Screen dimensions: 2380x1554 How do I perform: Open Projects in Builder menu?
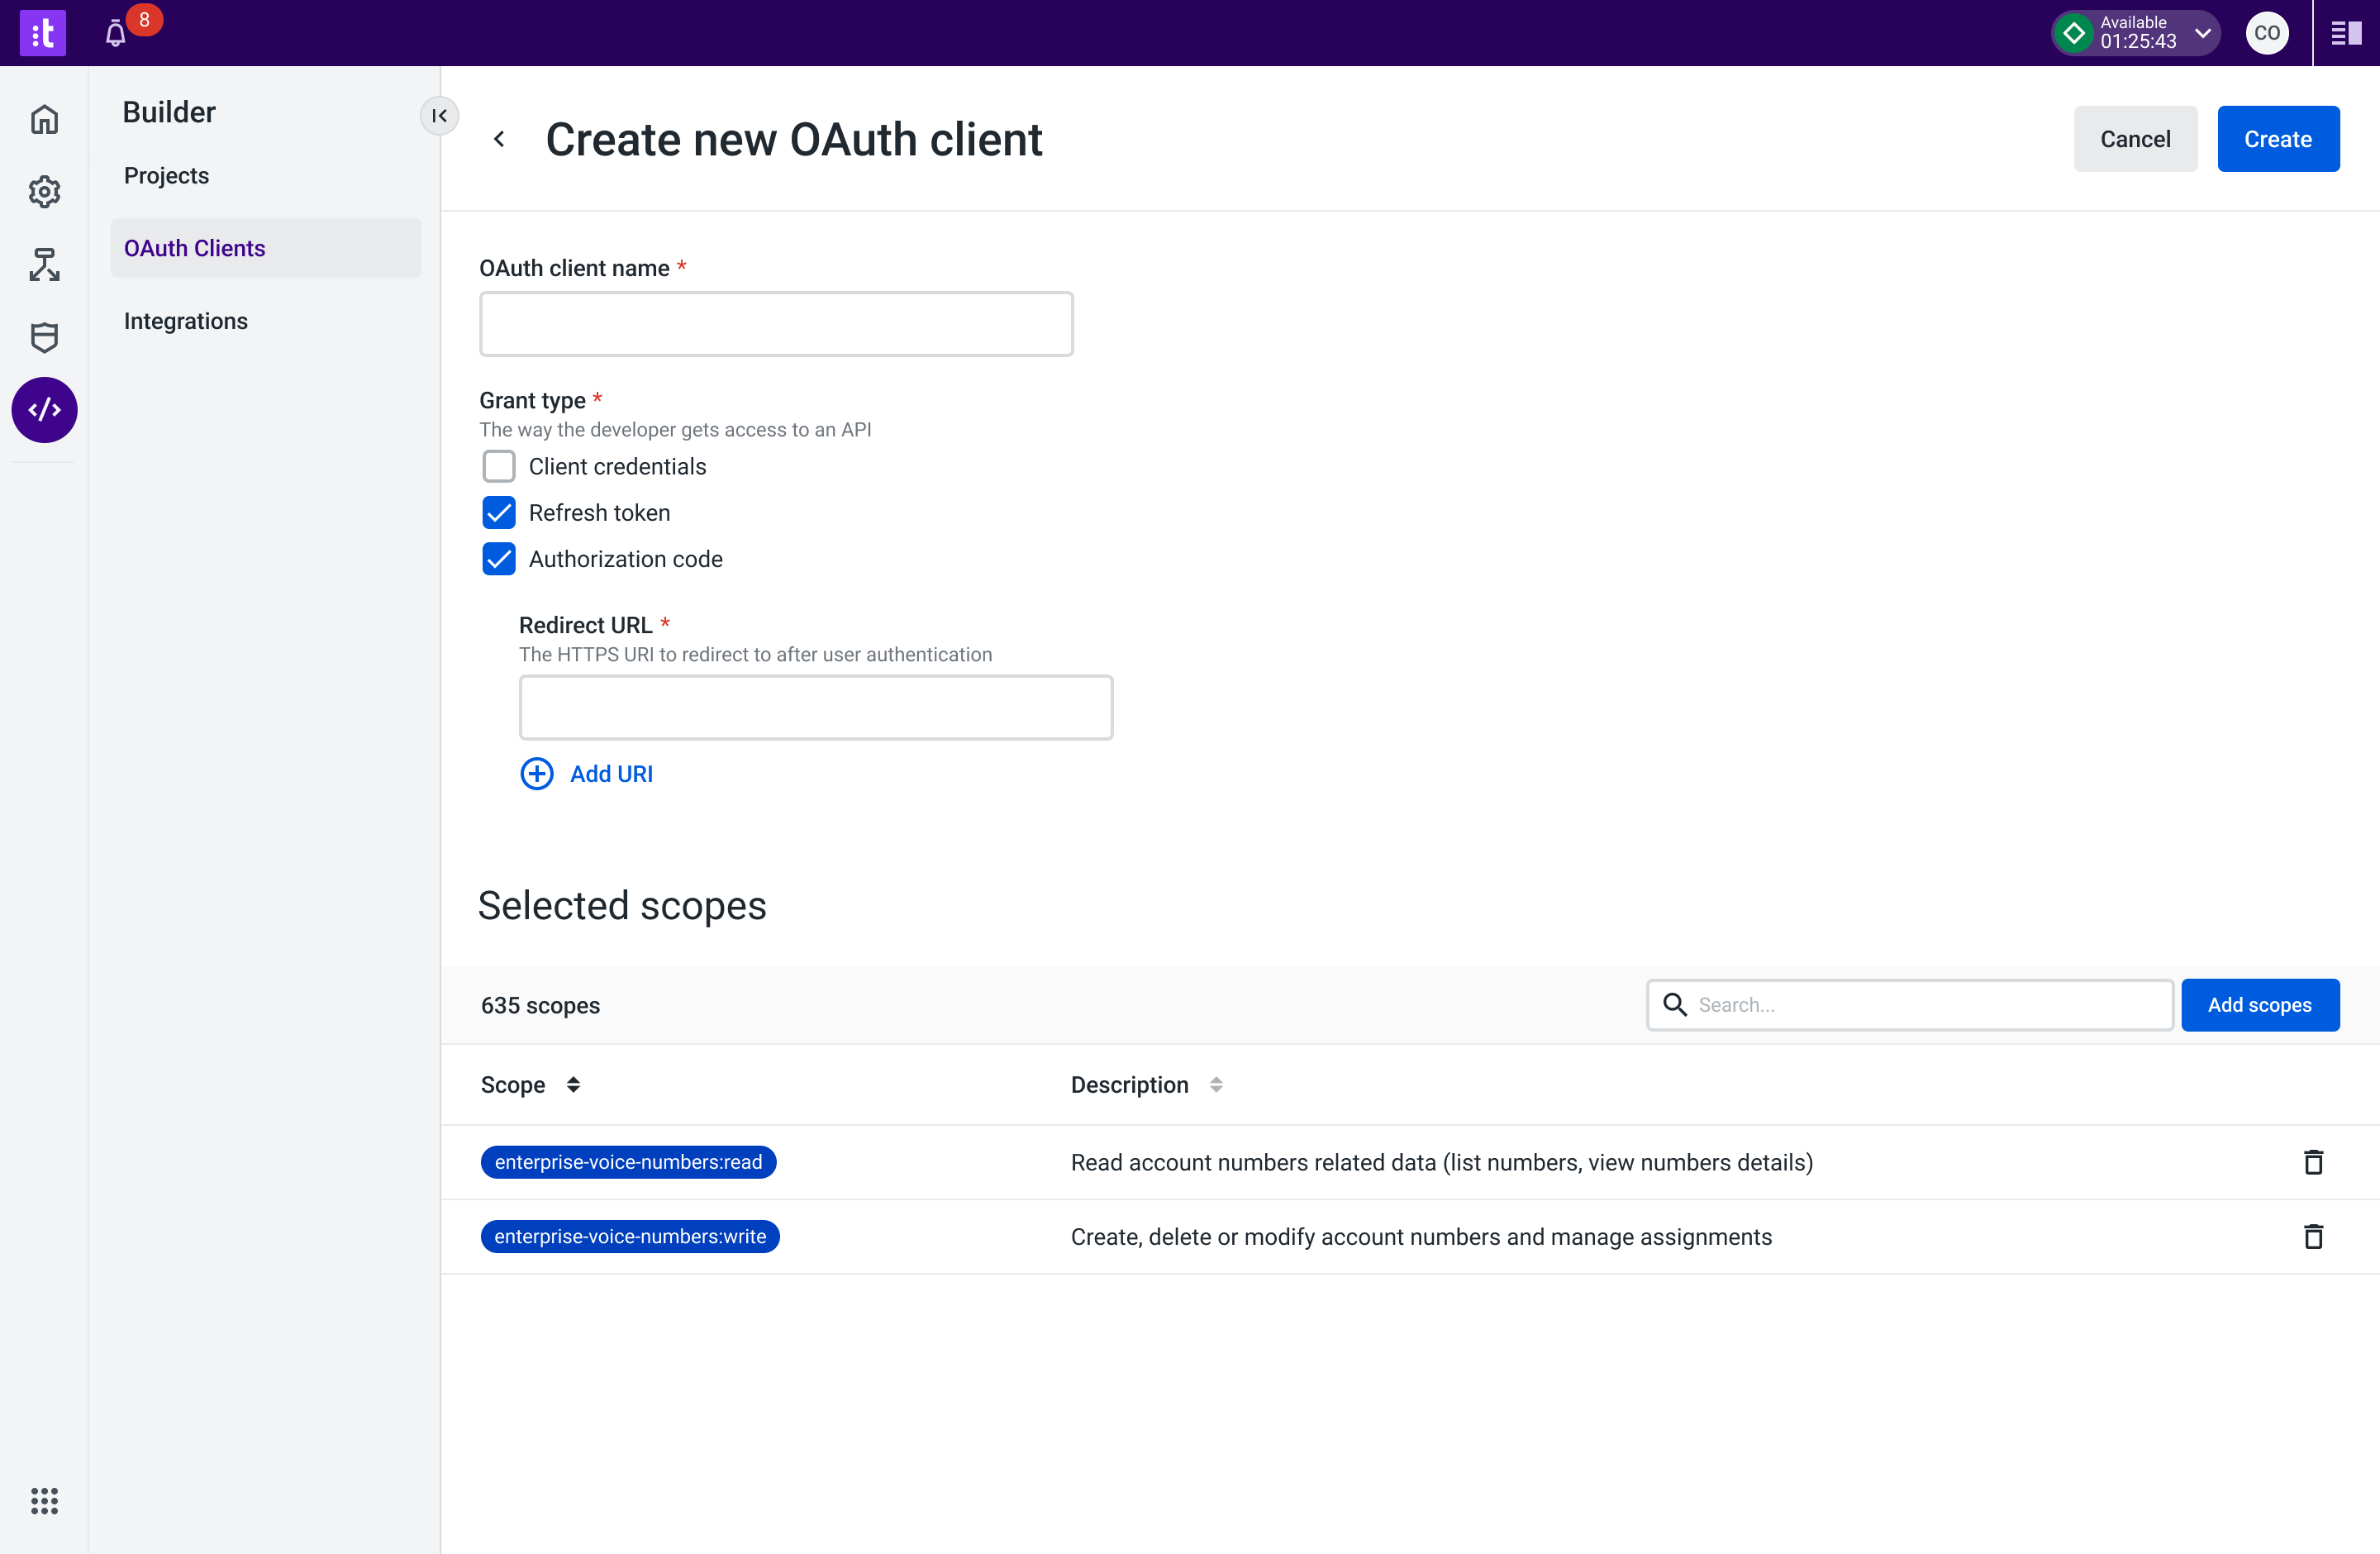pos(166,176)
